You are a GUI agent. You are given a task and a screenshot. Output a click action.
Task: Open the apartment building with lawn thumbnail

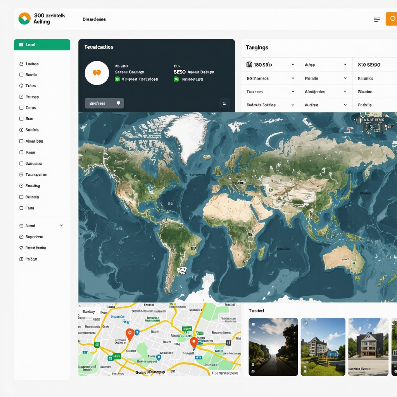point(323,347)
